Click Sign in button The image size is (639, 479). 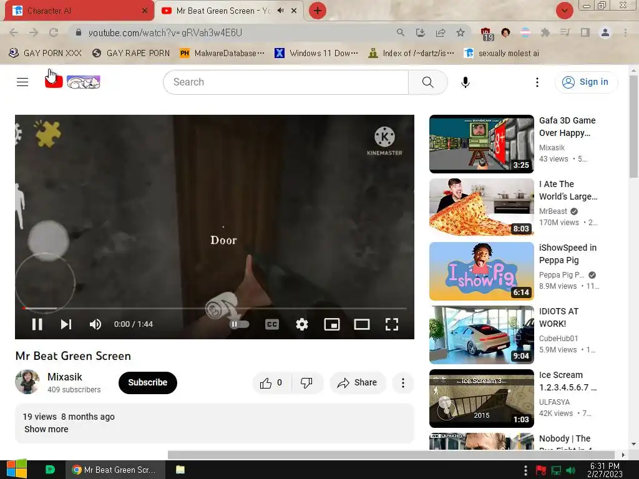coord(586,82)
